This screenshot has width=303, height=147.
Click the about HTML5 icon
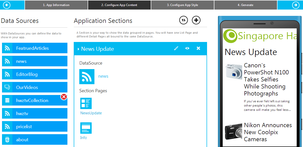click(7, 139)
